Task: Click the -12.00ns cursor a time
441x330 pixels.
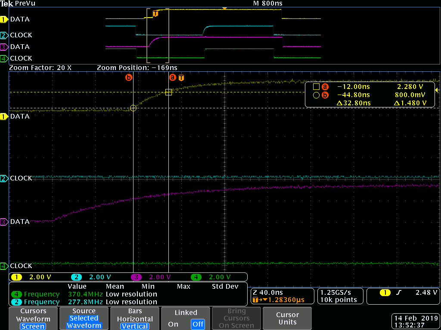Action: 353,87
